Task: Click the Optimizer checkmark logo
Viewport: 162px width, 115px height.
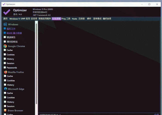Action: coord(7,12)
